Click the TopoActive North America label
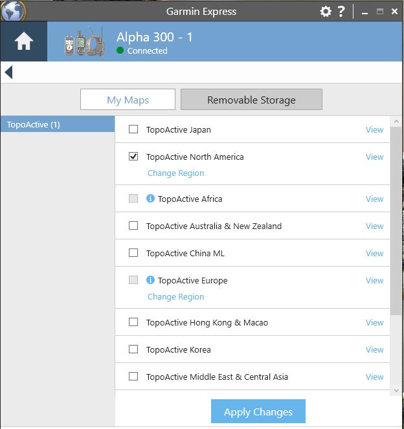 click(x=195, y=157)
